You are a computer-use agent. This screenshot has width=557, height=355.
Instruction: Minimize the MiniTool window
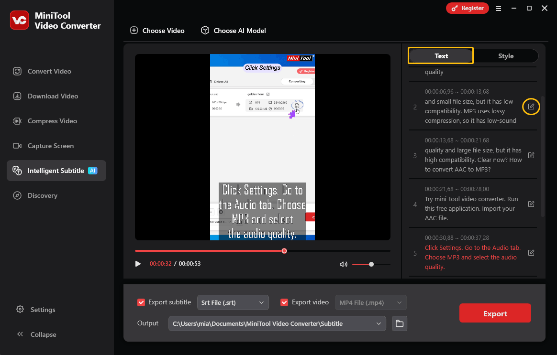[513, 8]
